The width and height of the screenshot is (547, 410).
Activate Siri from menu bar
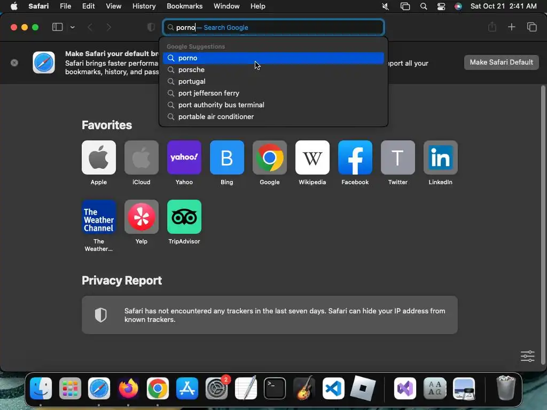(458, 6)
